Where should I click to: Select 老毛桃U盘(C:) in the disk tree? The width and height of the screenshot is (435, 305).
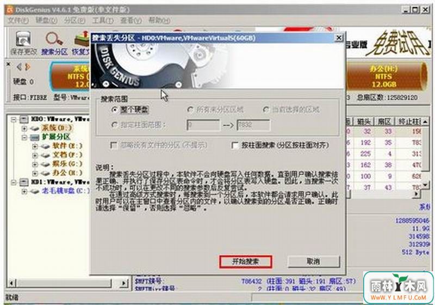pyautogui.click(x=66, y=191)
